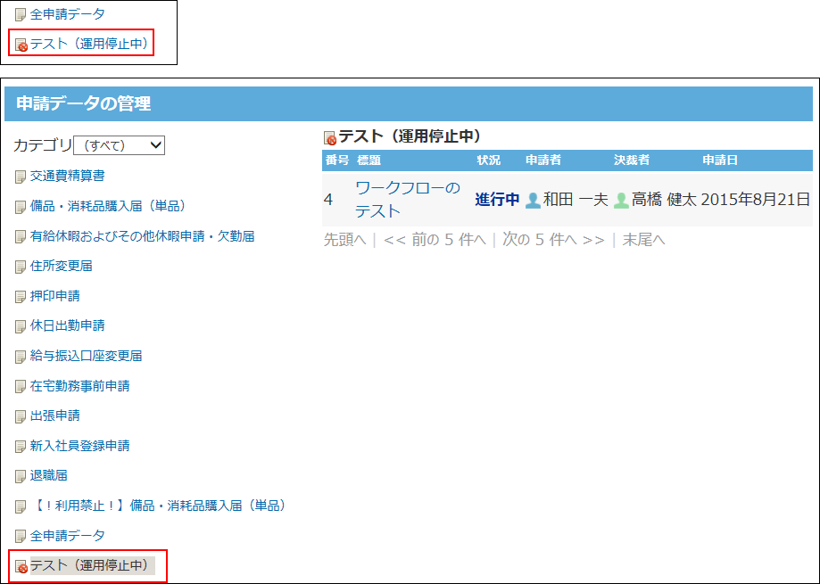This screenshot has width=820, height=584.
Task: Click 申請データの管理 page title
Action: tap(84, 103)
